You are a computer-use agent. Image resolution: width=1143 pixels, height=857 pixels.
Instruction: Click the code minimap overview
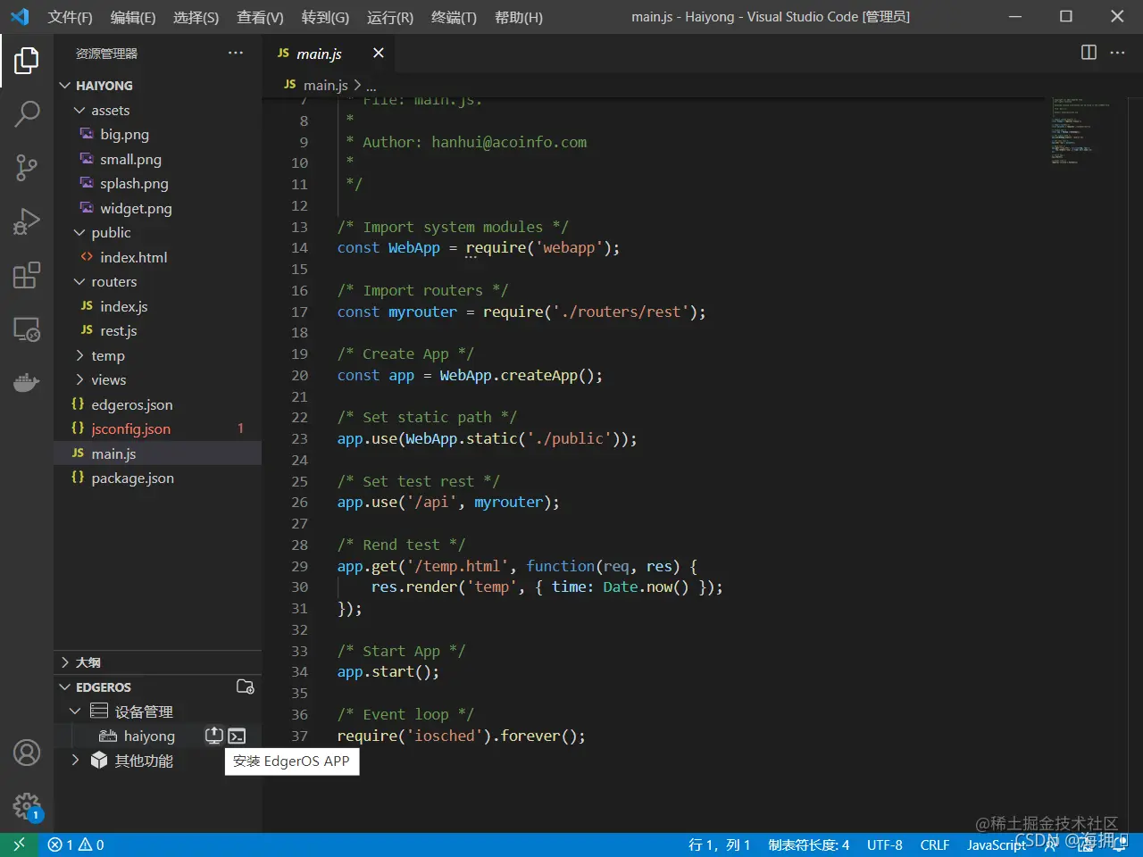(1081, 131)
